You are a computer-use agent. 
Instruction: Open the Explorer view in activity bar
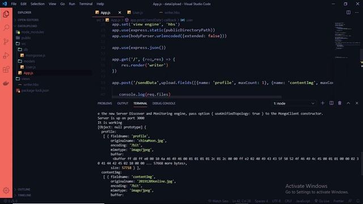tap(6, 14)
